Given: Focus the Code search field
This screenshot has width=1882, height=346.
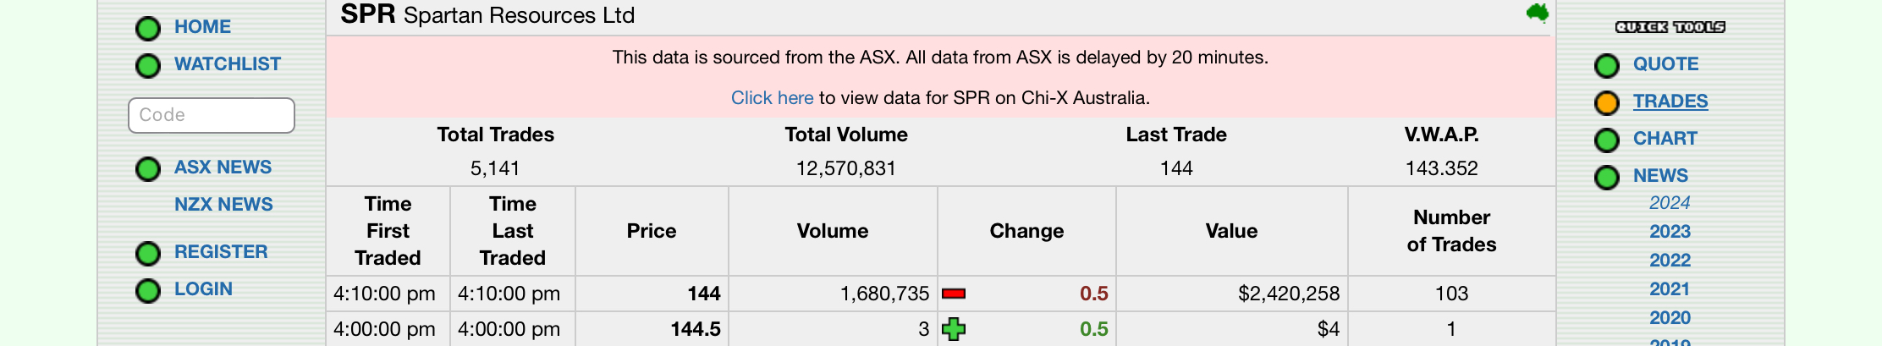Looking at the screenshot, I should 212,115.
